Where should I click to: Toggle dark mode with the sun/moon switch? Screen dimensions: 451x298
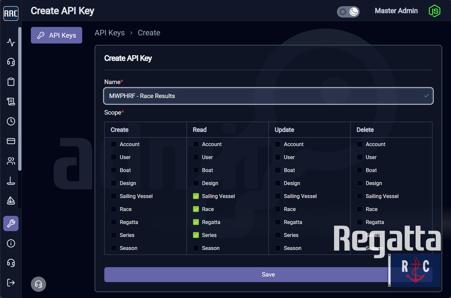pos(348,11)
